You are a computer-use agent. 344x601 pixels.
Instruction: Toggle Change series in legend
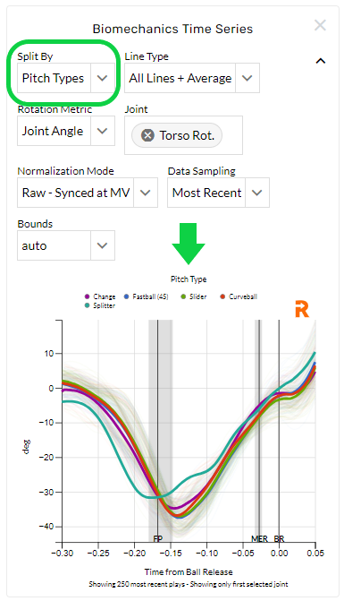click(100, 296)
